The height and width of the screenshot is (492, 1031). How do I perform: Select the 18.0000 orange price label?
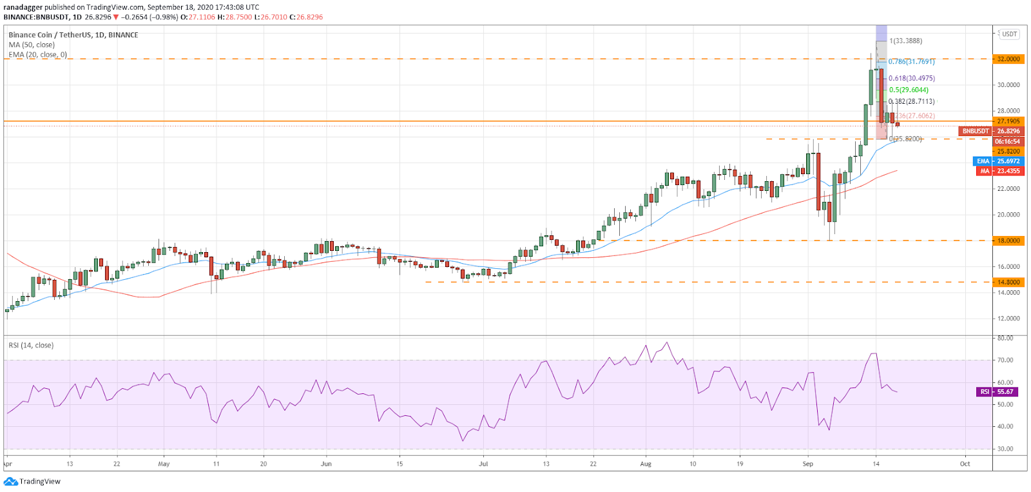pos(1008,241)
